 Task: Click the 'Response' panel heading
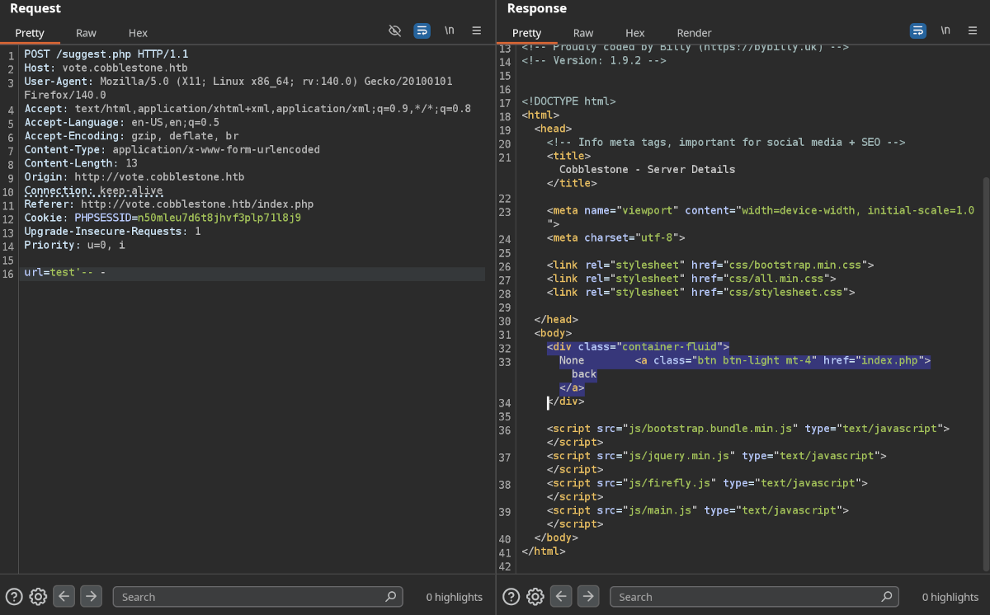click(537, 8)
